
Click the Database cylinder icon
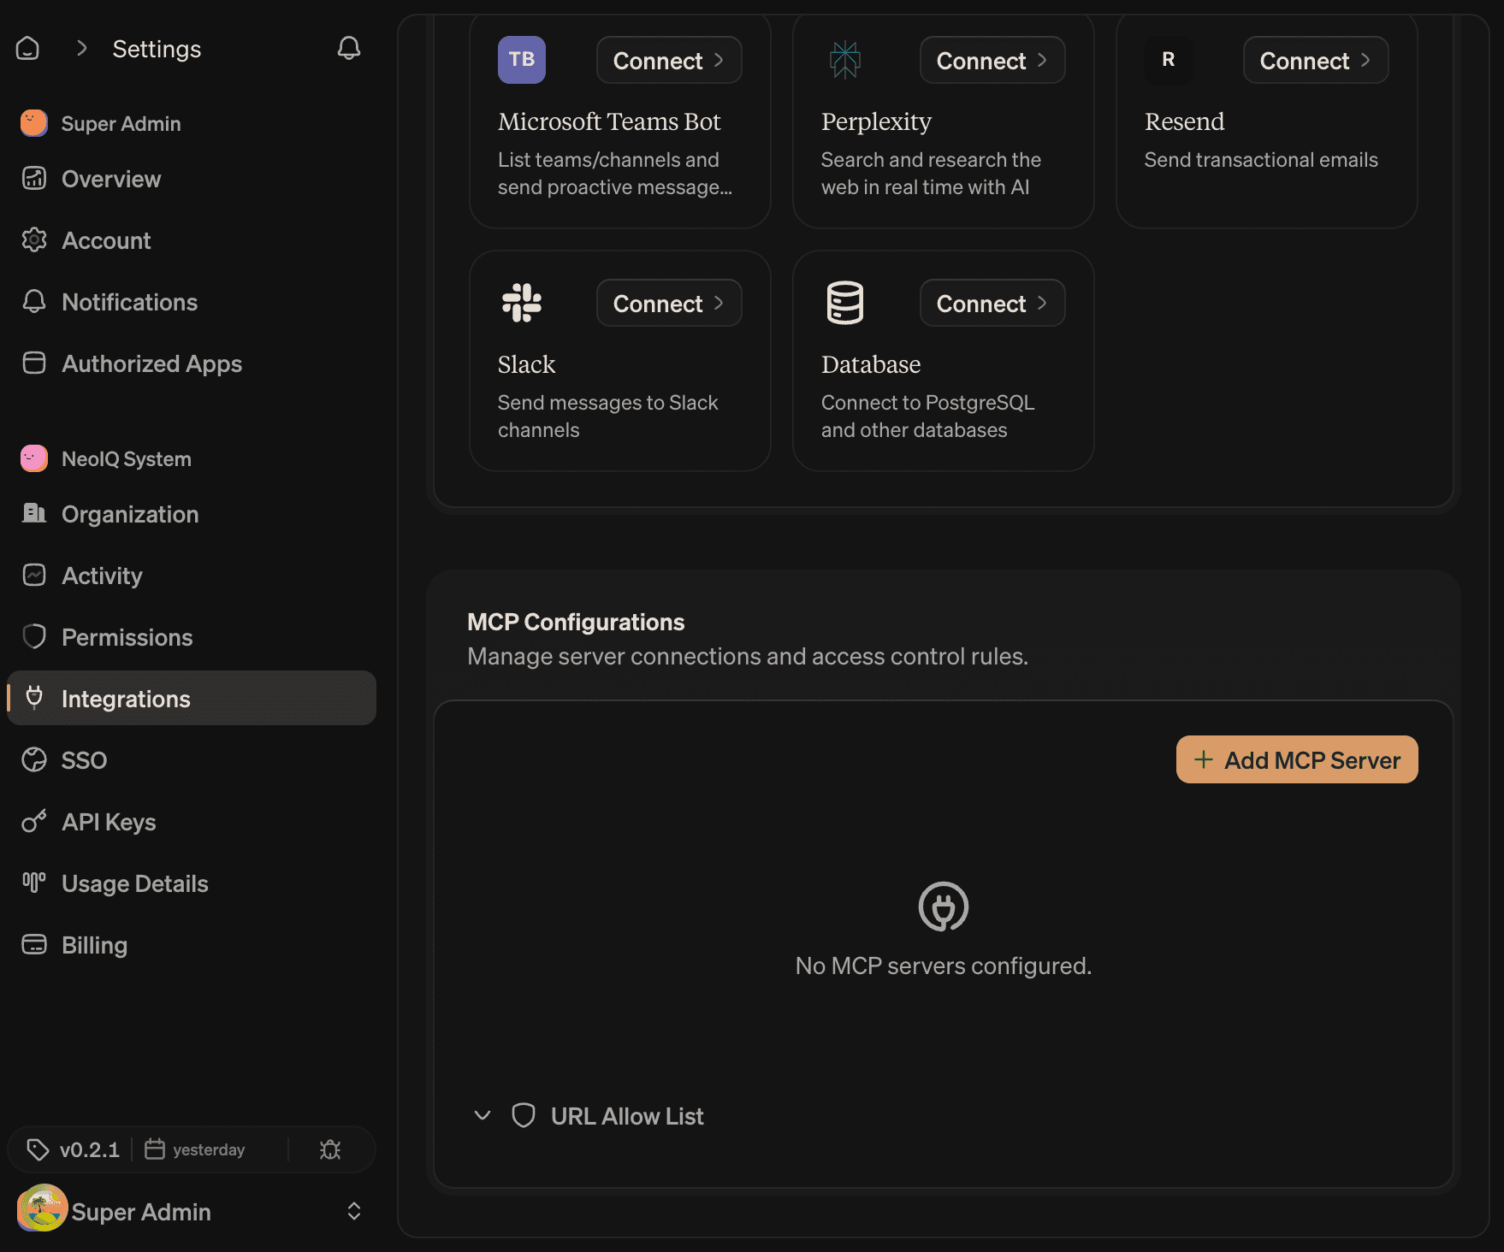[845, 303]
